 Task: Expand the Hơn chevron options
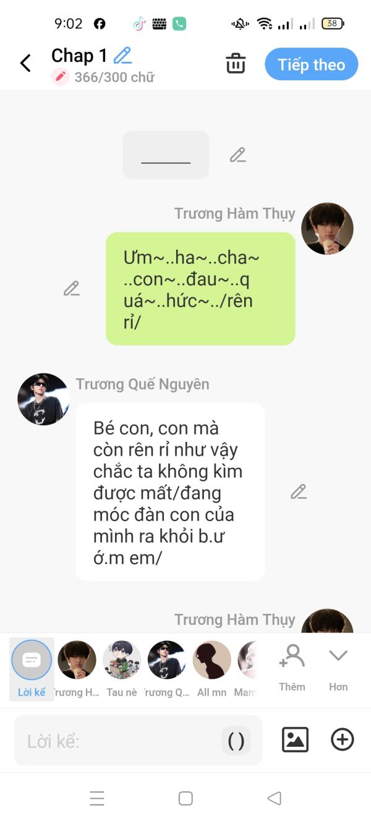[x=338, y=668]
